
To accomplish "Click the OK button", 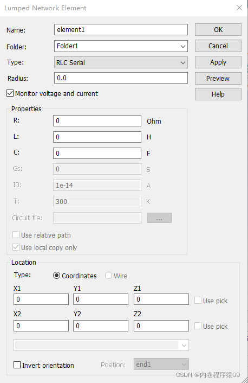I will pyautogui.click(x=218, y=29).
